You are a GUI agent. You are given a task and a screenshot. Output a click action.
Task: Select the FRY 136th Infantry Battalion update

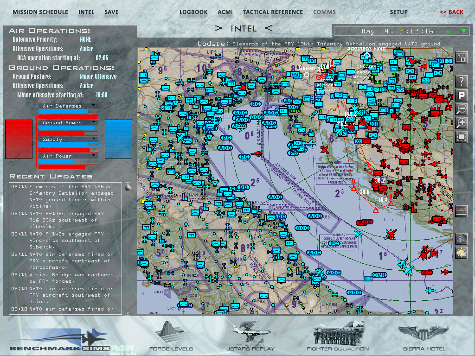click(x=63, y=196)
